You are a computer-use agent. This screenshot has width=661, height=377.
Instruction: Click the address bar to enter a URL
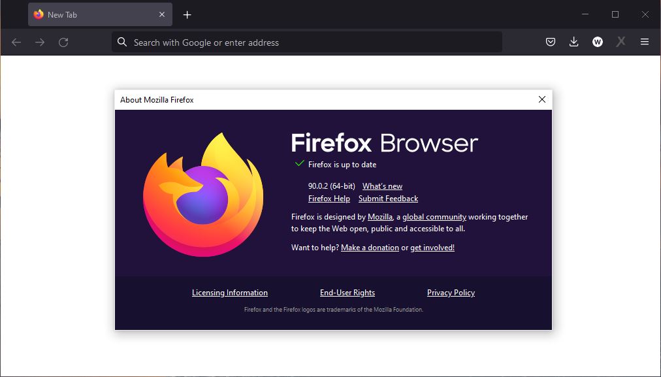307,41
